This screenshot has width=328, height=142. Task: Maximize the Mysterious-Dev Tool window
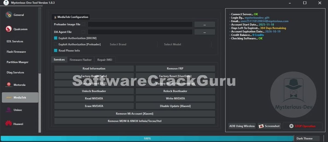click(305, 3)
